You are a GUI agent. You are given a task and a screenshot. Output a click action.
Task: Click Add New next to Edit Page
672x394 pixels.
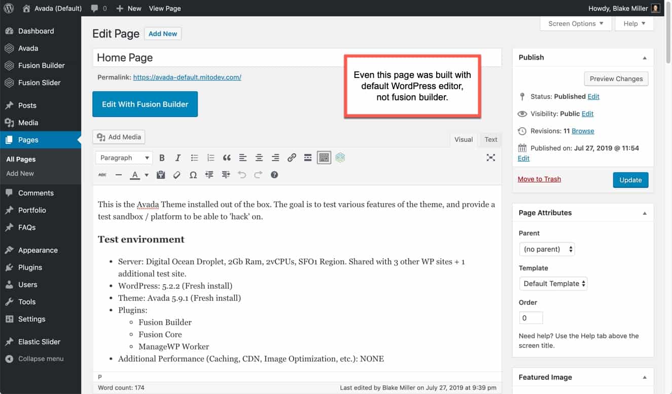pyautogui.click(x=163, y=33)
